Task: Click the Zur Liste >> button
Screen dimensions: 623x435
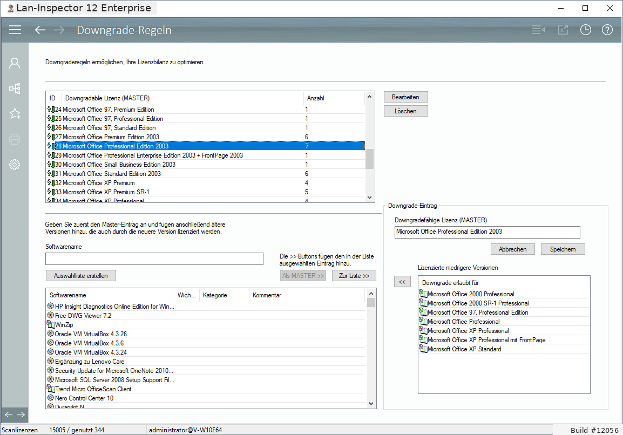Action: (354, 276)
